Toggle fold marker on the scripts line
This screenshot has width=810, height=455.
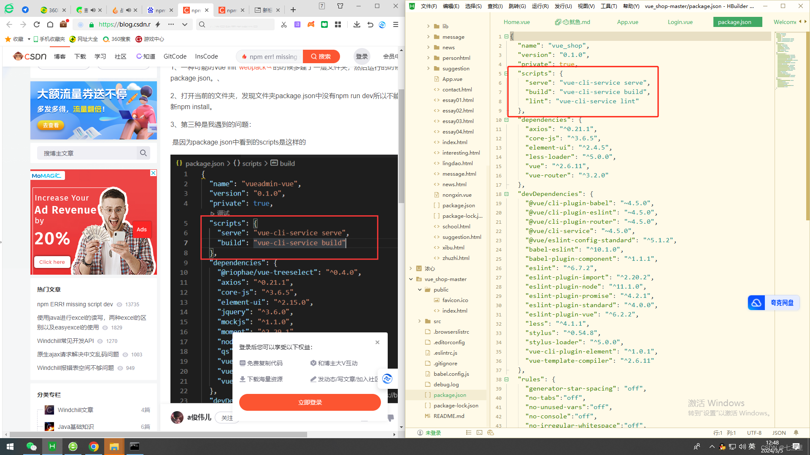pos(506,73)
